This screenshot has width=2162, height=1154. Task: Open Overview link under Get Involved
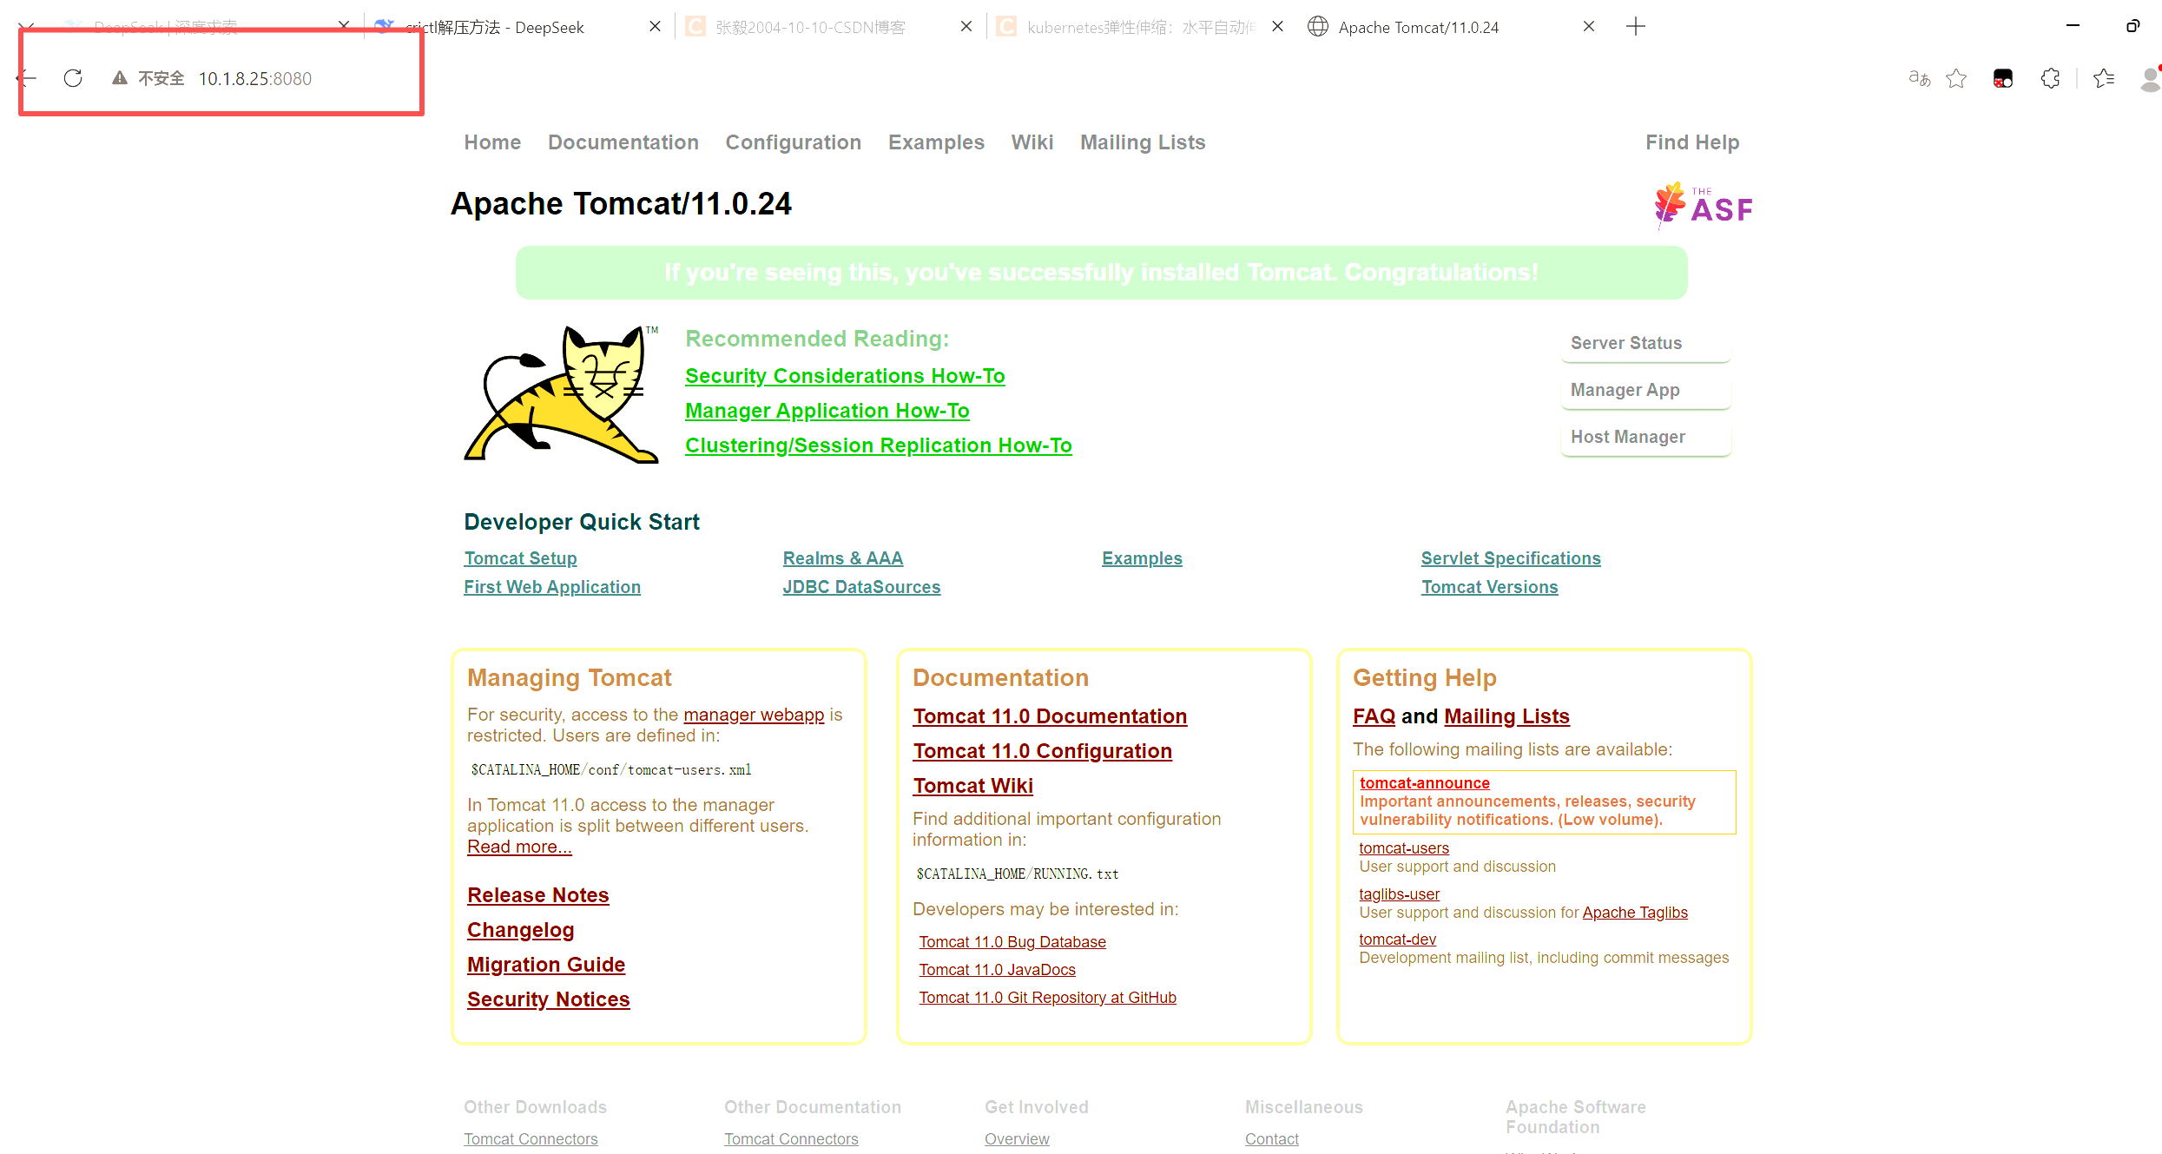click(x=1017, y=1139)
